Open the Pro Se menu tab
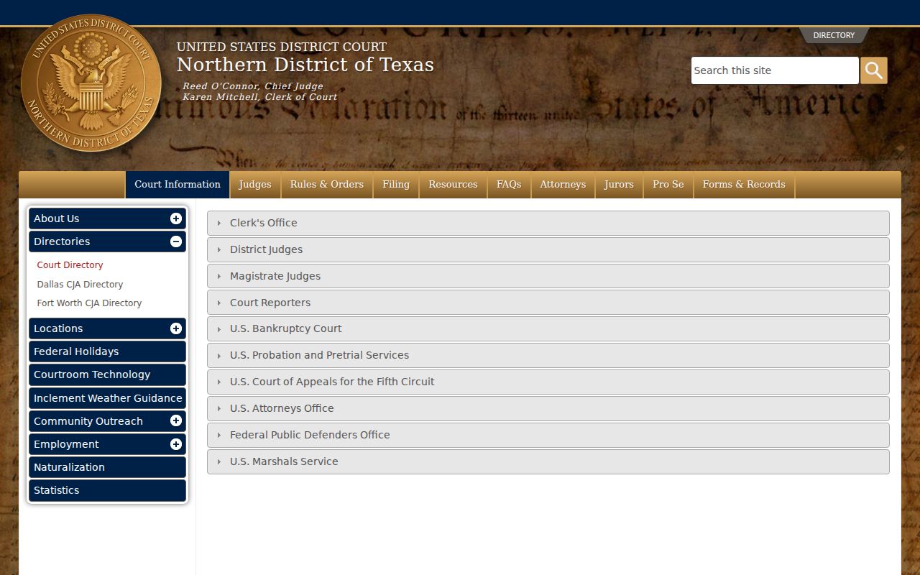 668,185
